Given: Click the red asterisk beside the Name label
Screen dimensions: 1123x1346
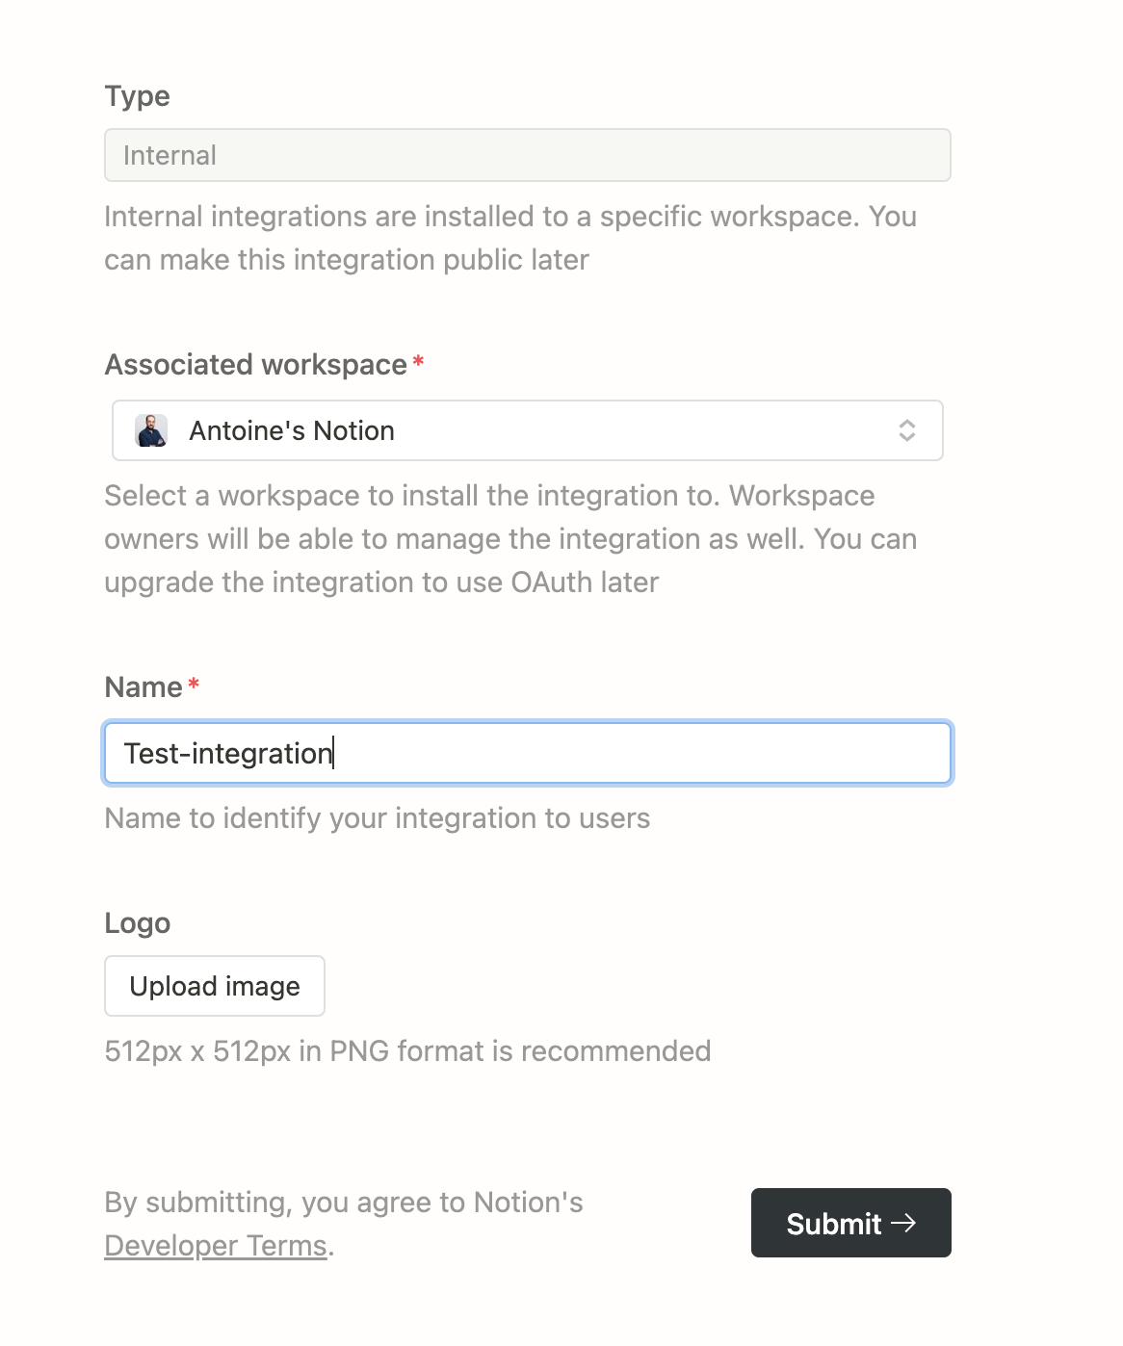Looking at the screenshot, I should tap(194, 686).
